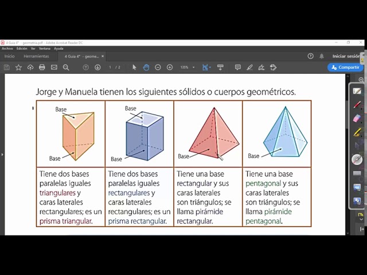Click the scrollbar up arrow
The width and height of the screenshot is (367, 275).
click(348, 76)
